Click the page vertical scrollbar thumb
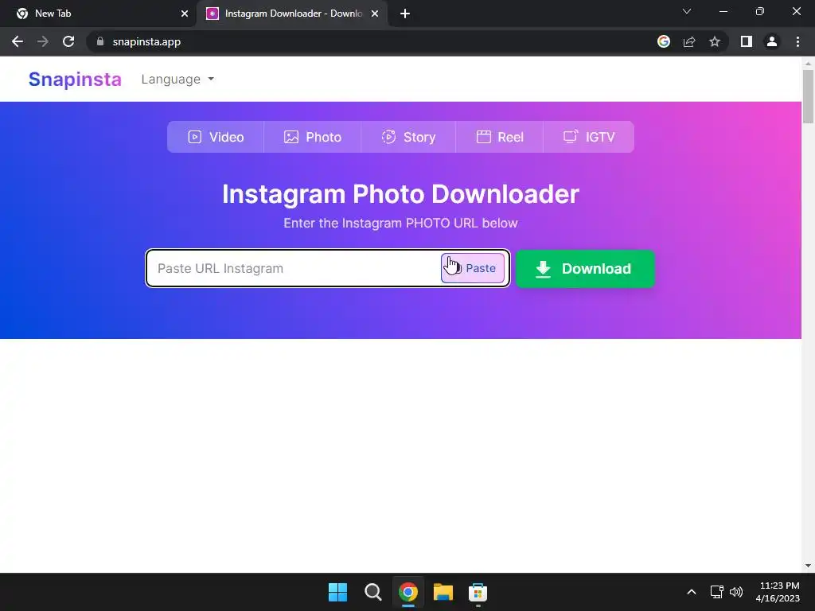 [x=808, y=96]
